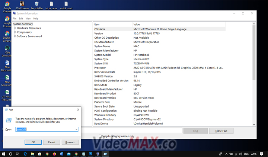Switch ENG input language indicator
Viewport: 268px width, 157px height.
[x=246, y=154]
